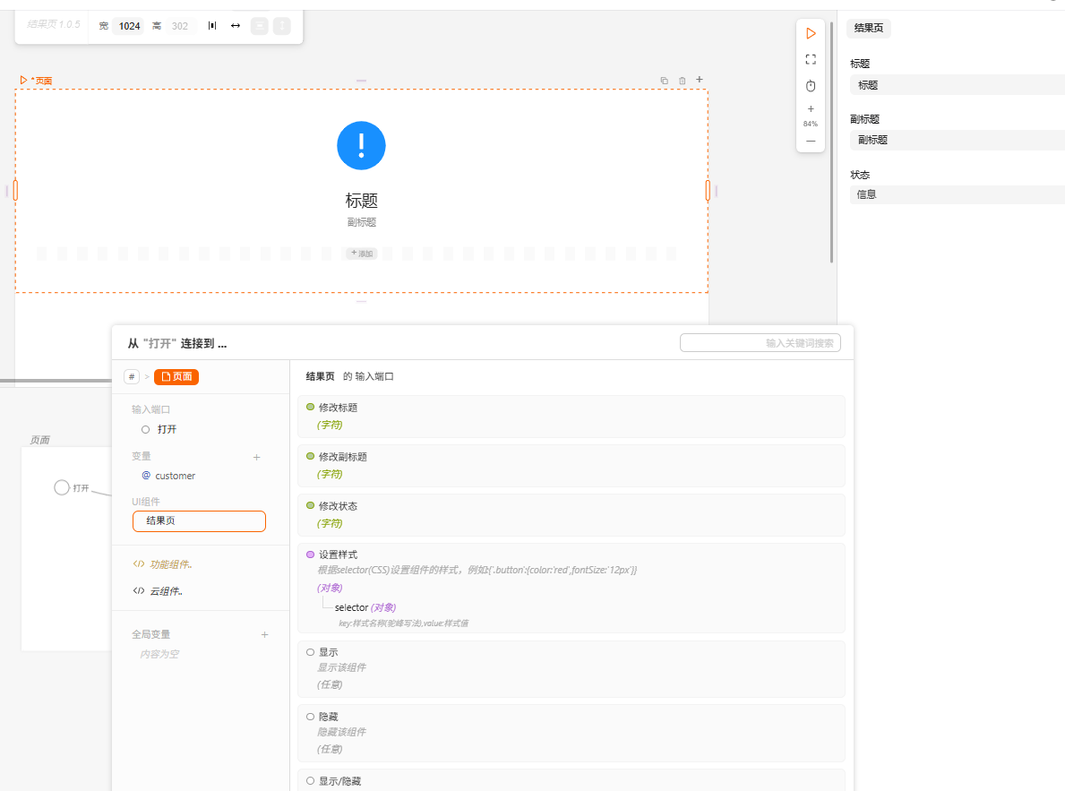
Task: Add a new variable with the 变量 plus
Action: point(256,457)
